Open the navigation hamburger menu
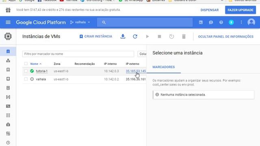This screenshot has height=146, width=260. coord(8,22)
